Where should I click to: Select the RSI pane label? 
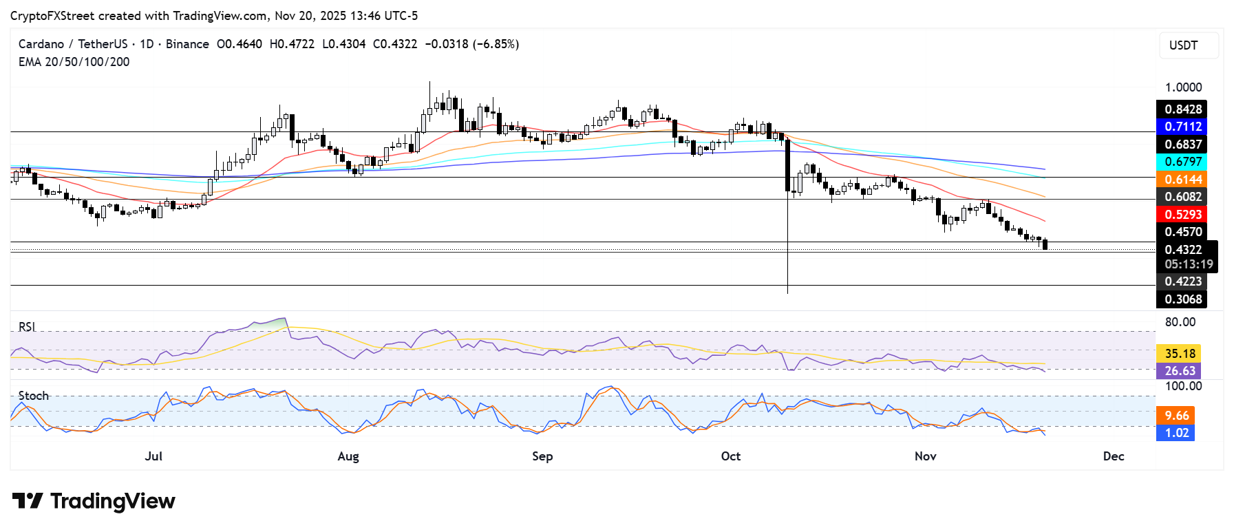pyautogui.click(x=27, y=327)
